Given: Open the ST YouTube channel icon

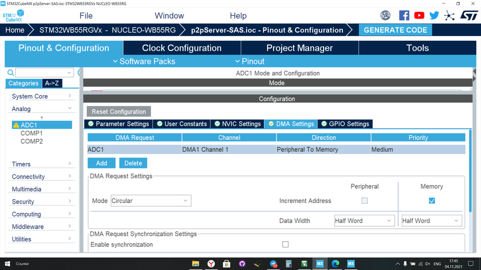Looking at the screenshot, I should (419, 15).
